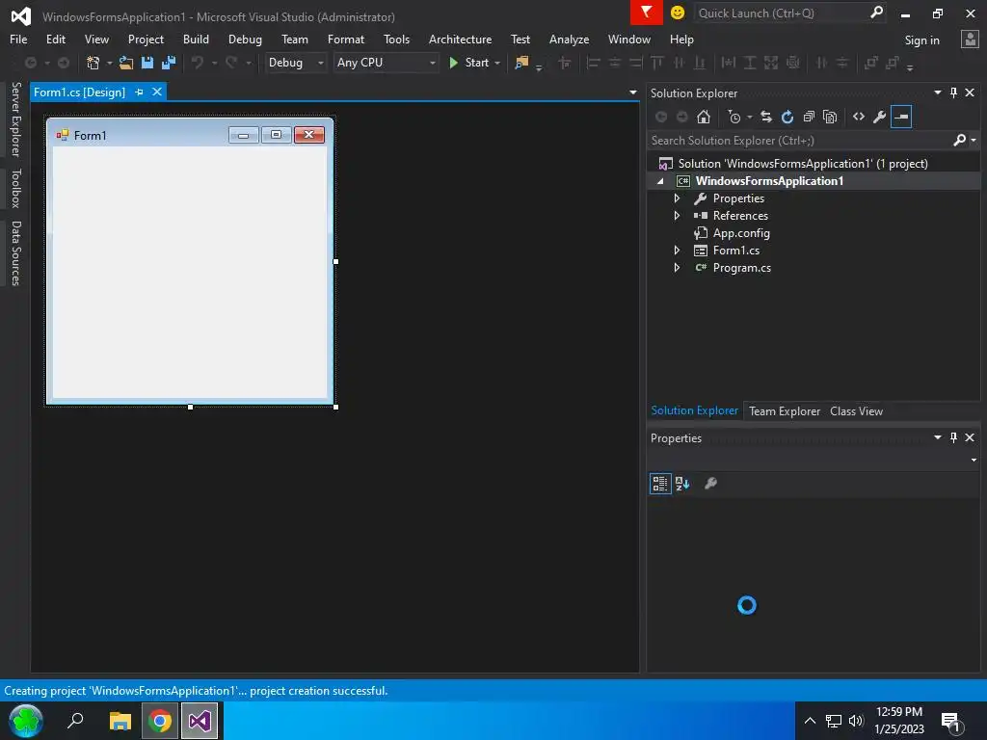The image size is (987, 740).
Task: Open the Format menu
Action: (x=346, y=39)
